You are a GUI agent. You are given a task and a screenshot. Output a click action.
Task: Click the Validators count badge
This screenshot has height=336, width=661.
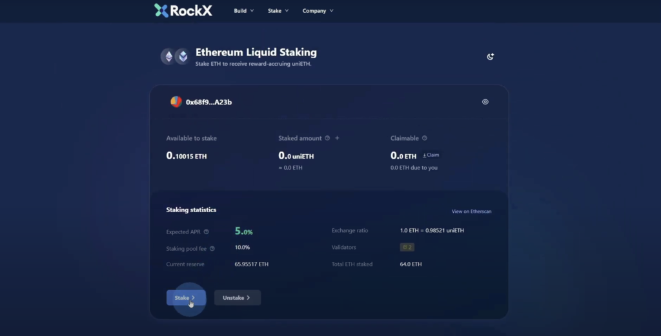pyautogui.click(x=407, y=247)
